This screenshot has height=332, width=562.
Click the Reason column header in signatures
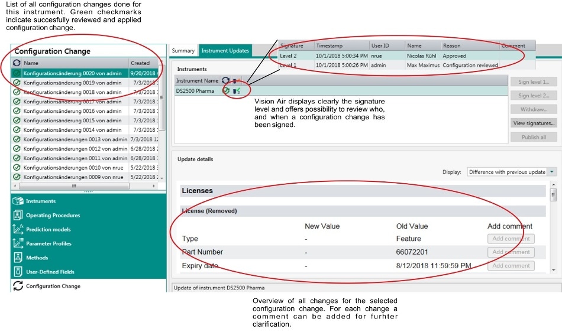[470, 46]
